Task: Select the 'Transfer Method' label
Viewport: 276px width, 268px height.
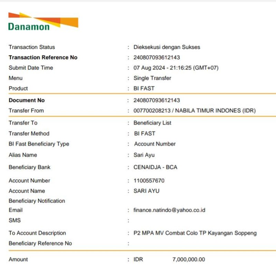Action: pyautogui.click(x=29, y=133)
